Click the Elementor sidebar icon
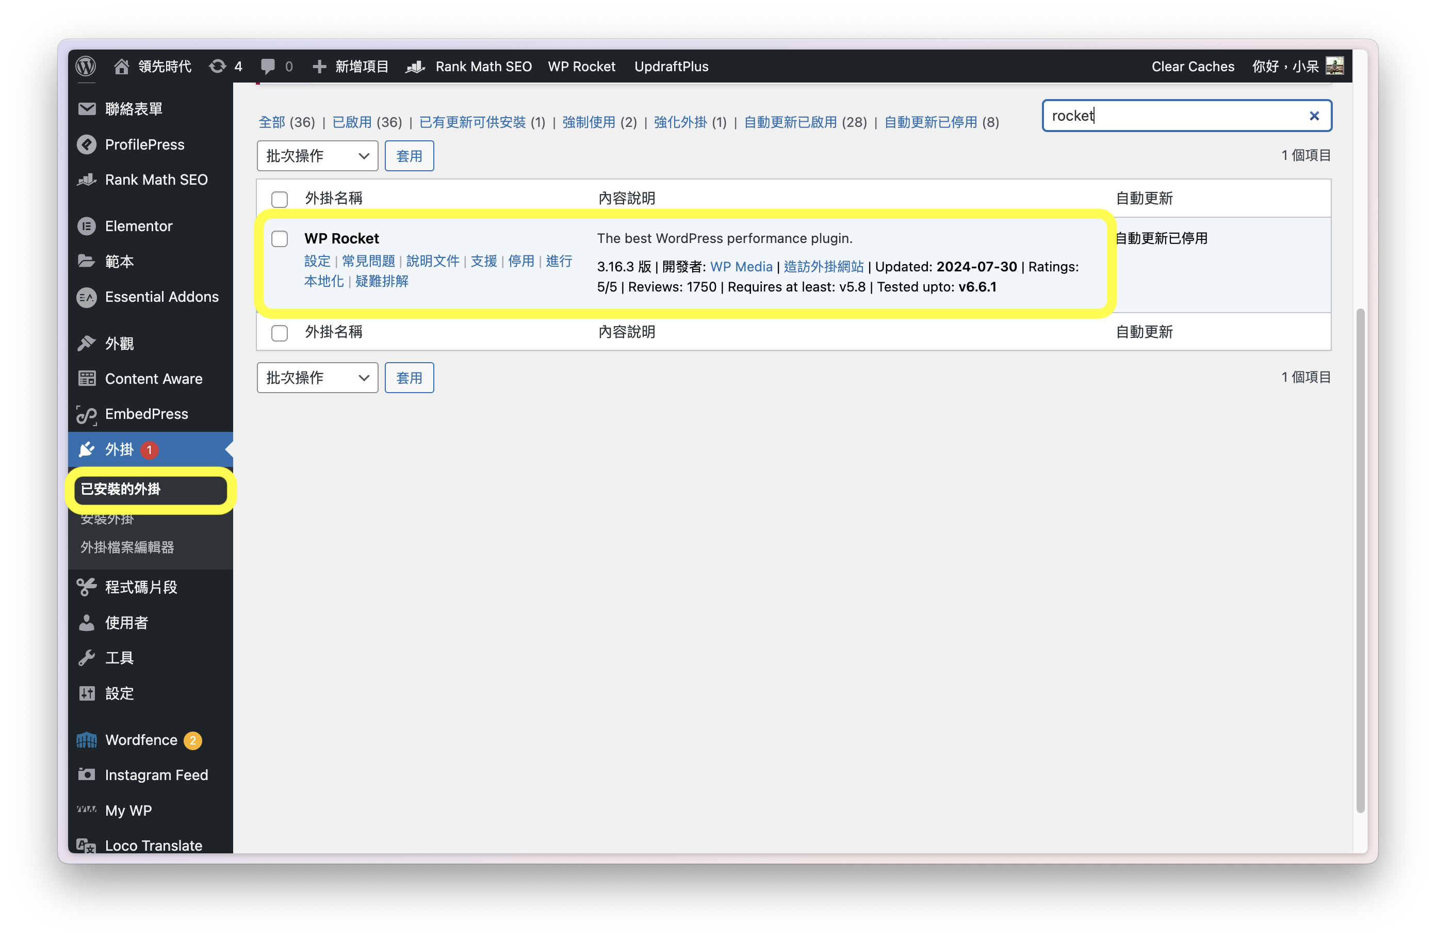This screenshot has width=1436, height=940. point(87,226)
